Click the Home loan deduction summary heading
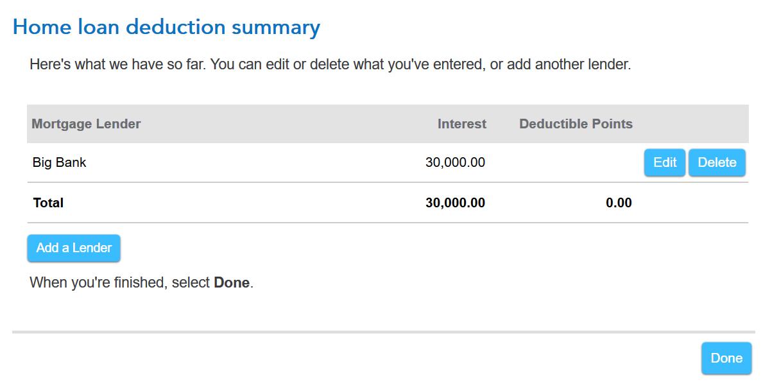This screenshot has width=763, height=387. (167, 27)
